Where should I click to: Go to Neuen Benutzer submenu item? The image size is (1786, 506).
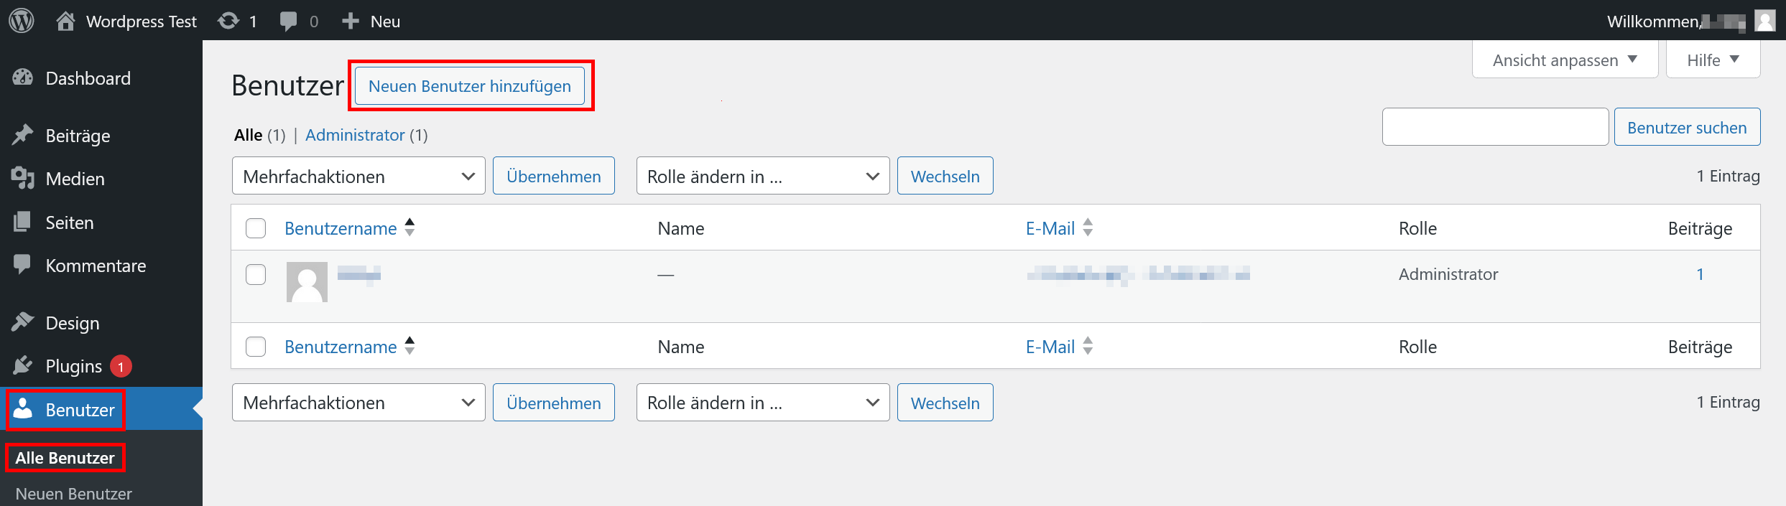point(73,494)
